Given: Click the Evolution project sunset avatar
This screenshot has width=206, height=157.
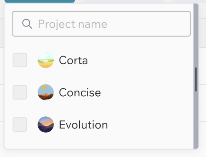Looking at the screenshot, I should coord(46,124).
